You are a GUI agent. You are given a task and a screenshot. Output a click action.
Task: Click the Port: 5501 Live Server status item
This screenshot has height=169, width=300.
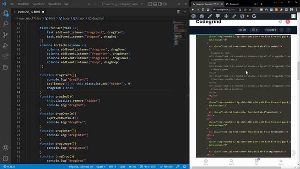pyautogui.click(x=148, y=167)
